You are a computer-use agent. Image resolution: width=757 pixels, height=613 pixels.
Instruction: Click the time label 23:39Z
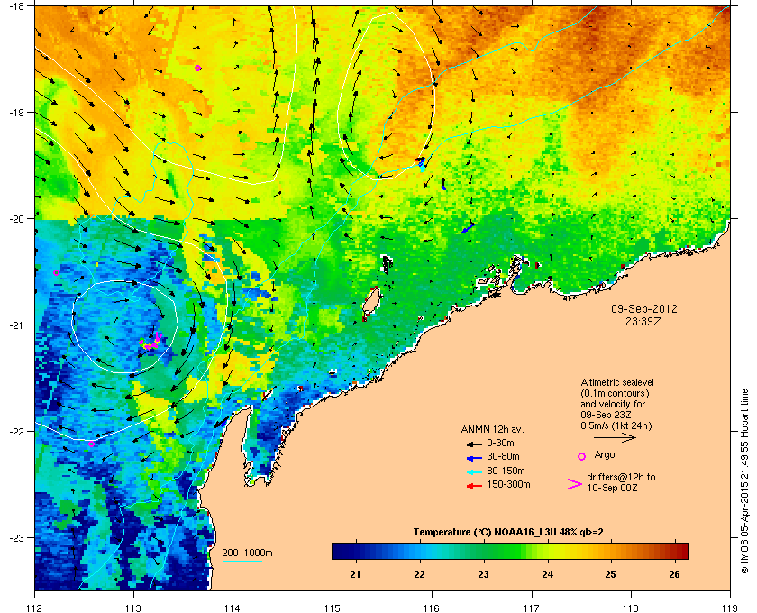click(643, 321)
